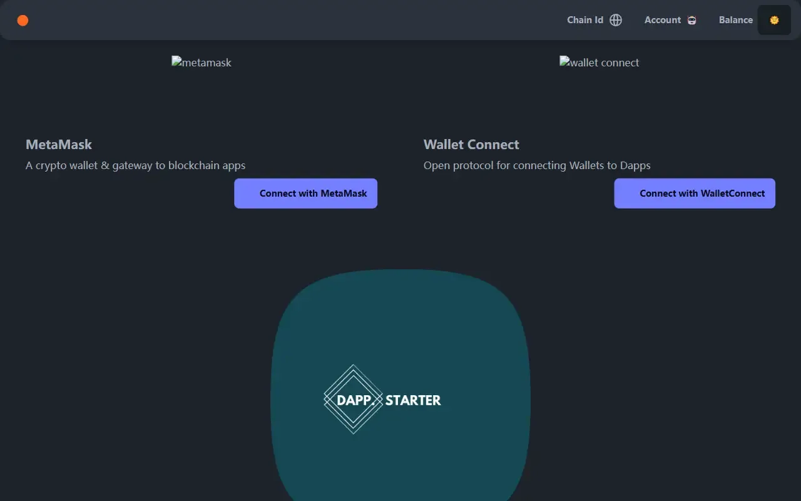
Task: Click the Connect with WalletConnect button
Action: tap(695, 194)
